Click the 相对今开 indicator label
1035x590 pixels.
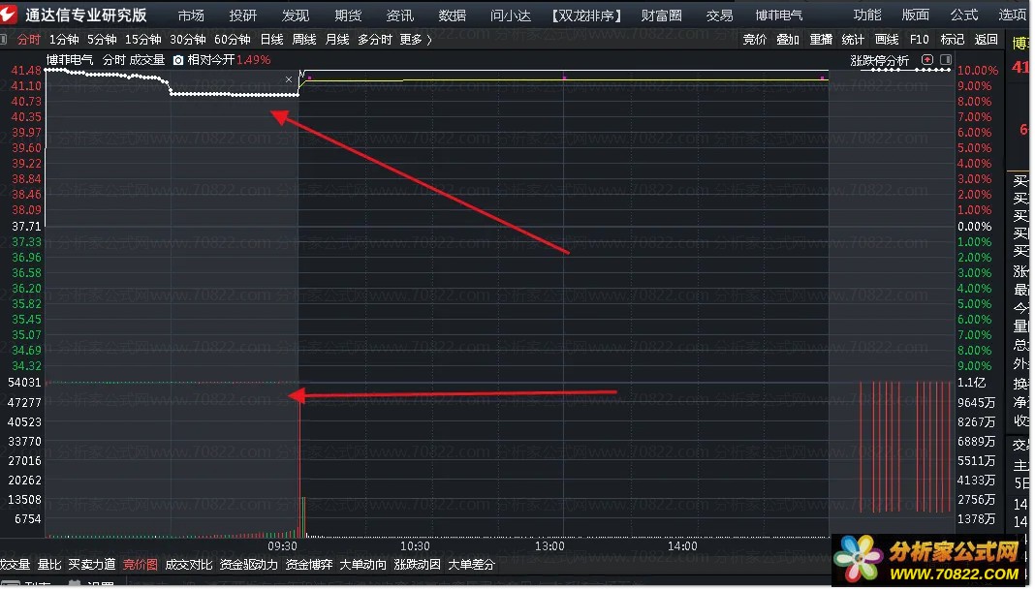click(x=211, y=60)
